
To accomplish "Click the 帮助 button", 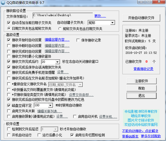I will point(141,89).
